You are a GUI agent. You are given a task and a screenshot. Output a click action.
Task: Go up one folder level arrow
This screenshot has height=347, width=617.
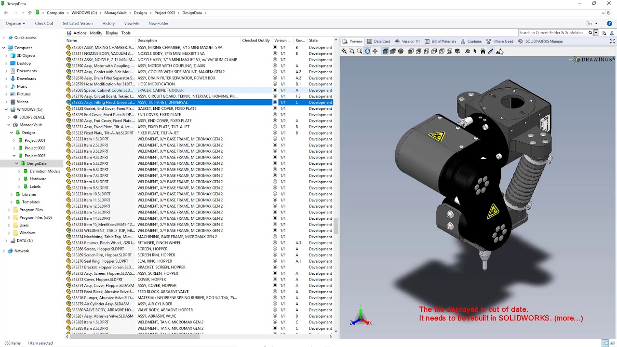[29, 13]
